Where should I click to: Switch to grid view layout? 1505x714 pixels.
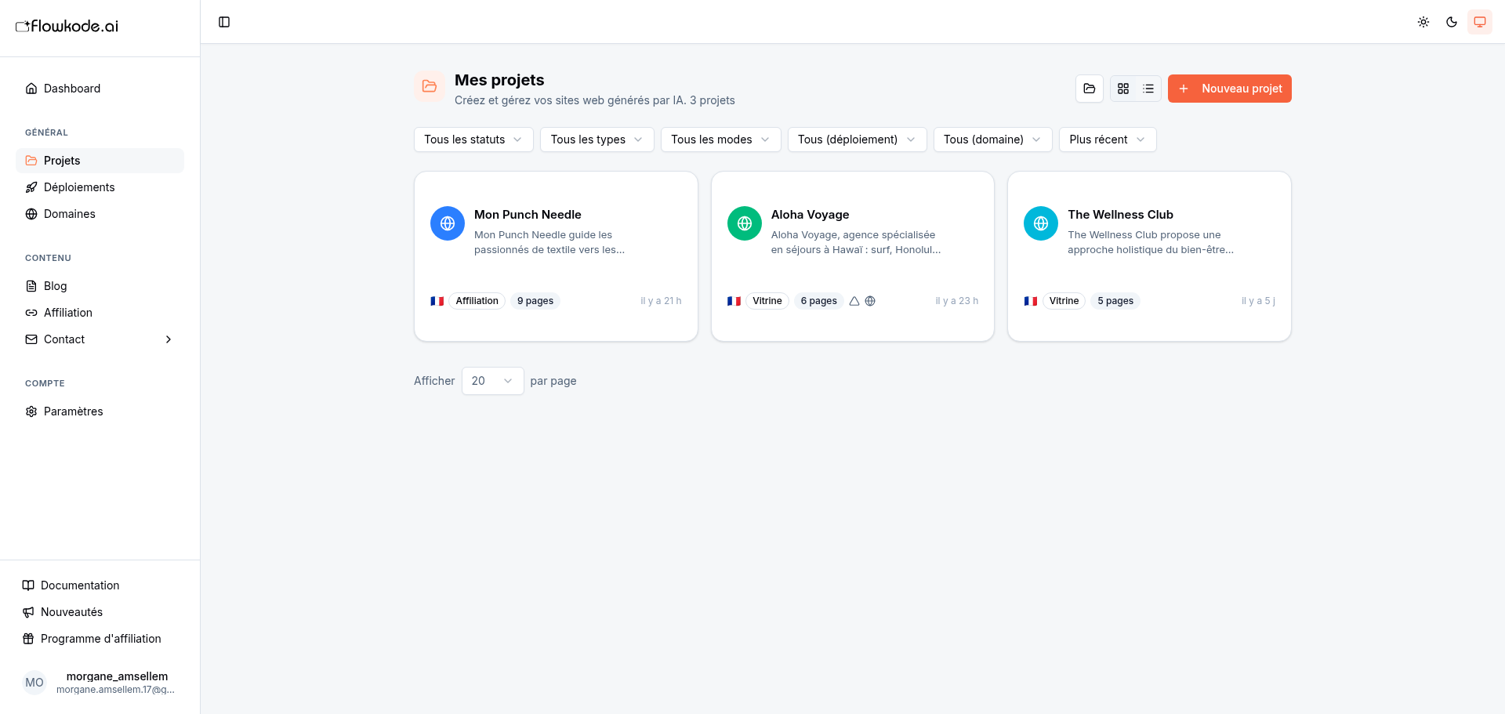(1123, 89)
